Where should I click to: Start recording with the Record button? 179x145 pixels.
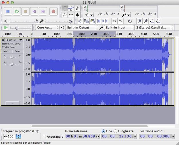[54, 11]
